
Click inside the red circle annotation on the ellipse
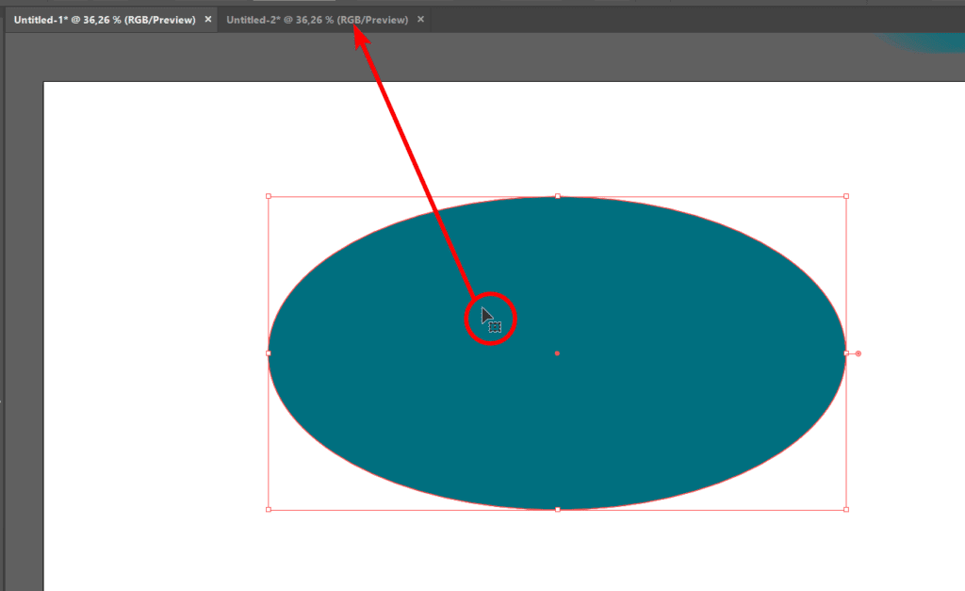[x=492, y=320]
